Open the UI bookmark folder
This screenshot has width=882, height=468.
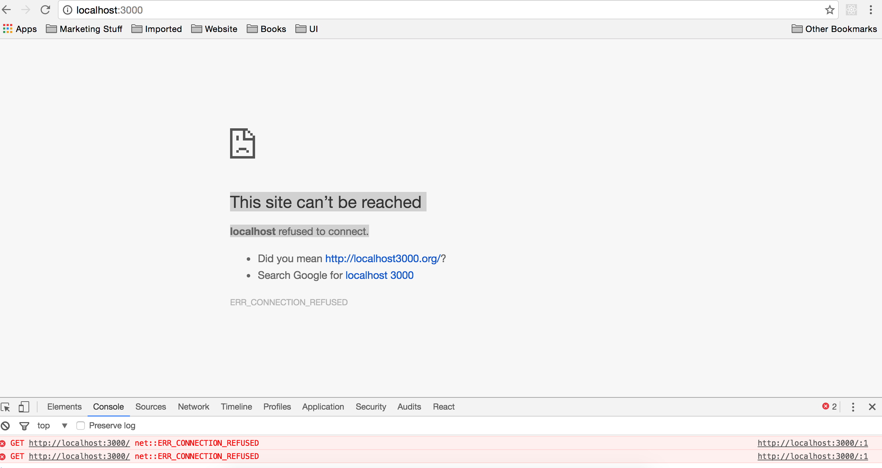pos(307,29)
